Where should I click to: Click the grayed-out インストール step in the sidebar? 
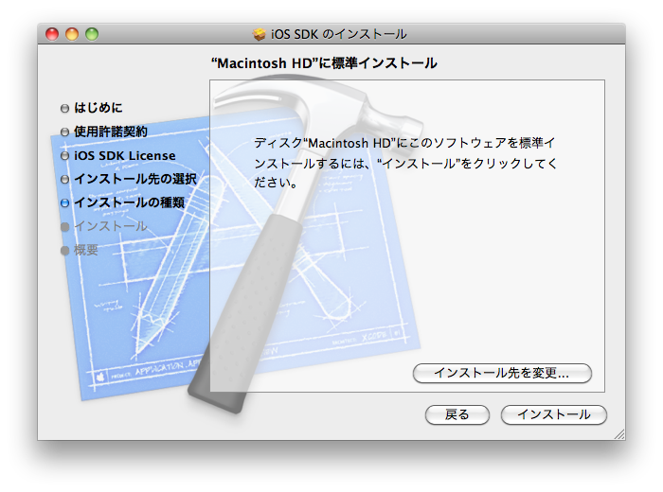tap(111, 226)
